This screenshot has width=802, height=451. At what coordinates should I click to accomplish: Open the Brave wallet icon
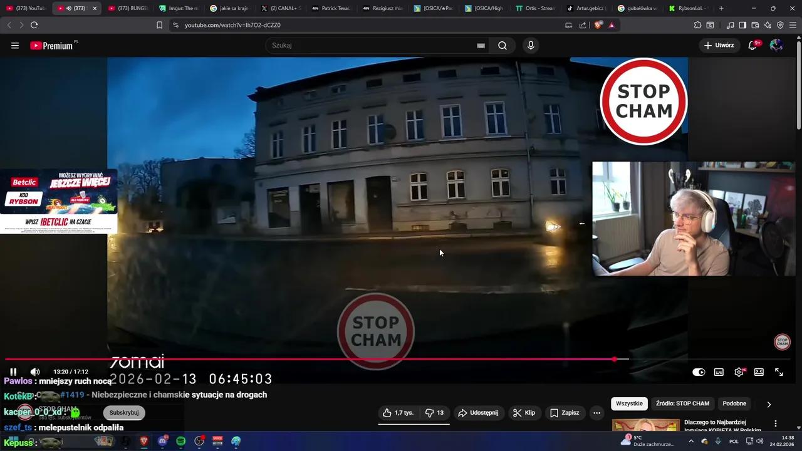tap(755, 25)
